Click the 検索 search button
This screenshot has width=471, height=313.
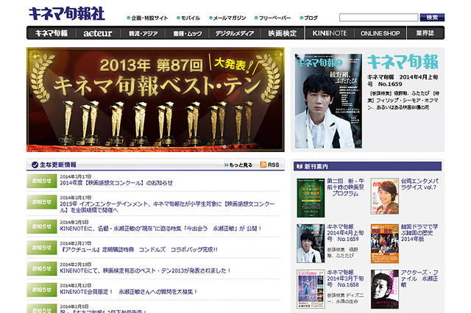pos(432,18)
